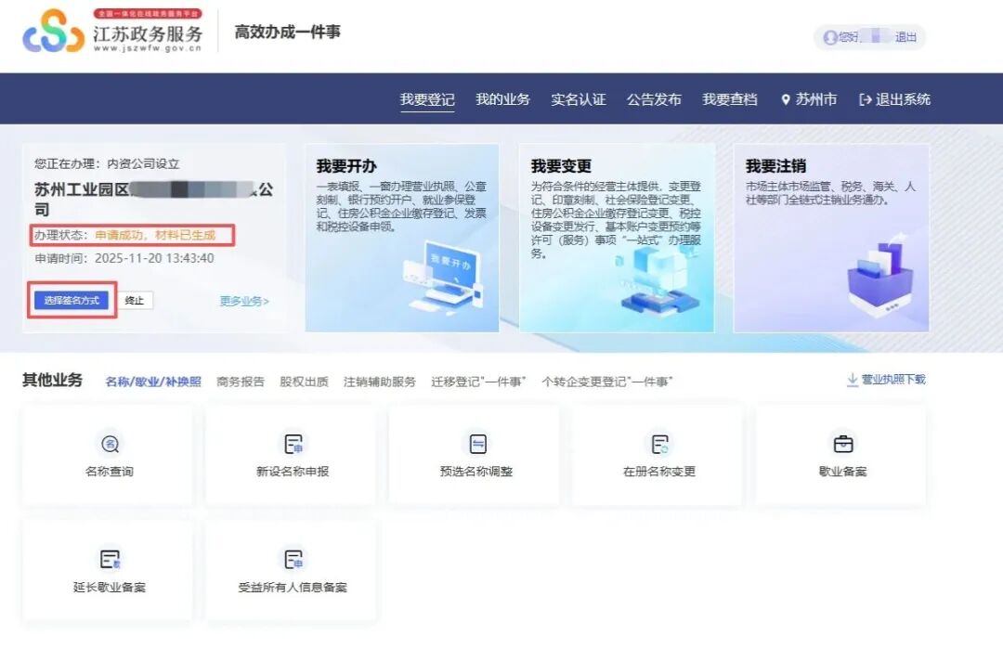This screenshot has width=1003, height=661.
Task: Open 公告发布 in the nav bar
Action: pos(654,99)
